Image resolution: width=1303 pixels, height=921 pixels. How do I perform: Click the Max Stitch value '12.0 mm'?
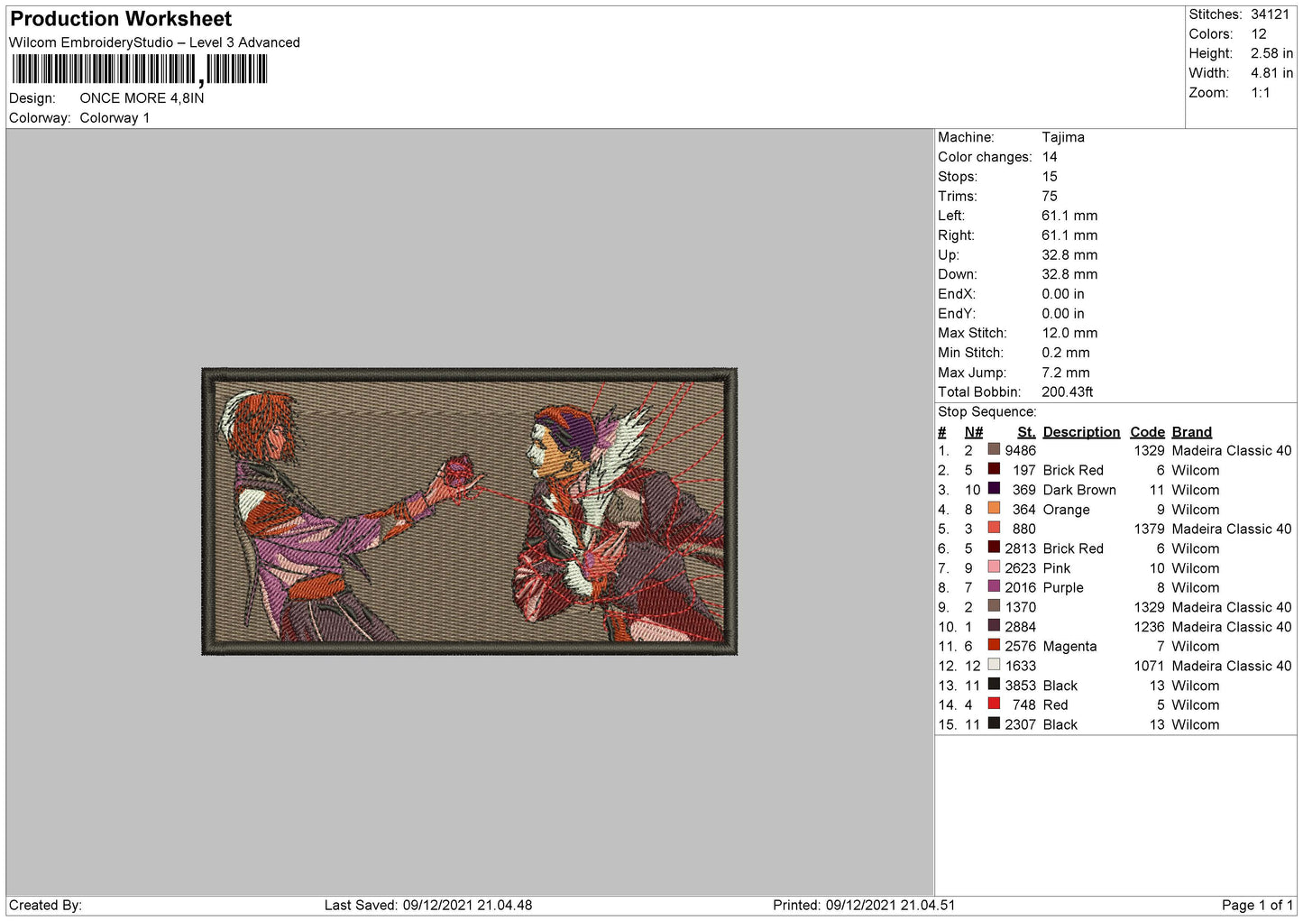click(x=1069, y=333)
